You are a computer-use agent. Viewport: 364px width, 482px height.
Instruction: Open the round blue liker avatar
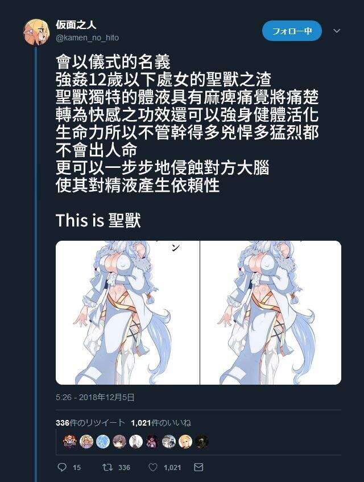point(103,442)
